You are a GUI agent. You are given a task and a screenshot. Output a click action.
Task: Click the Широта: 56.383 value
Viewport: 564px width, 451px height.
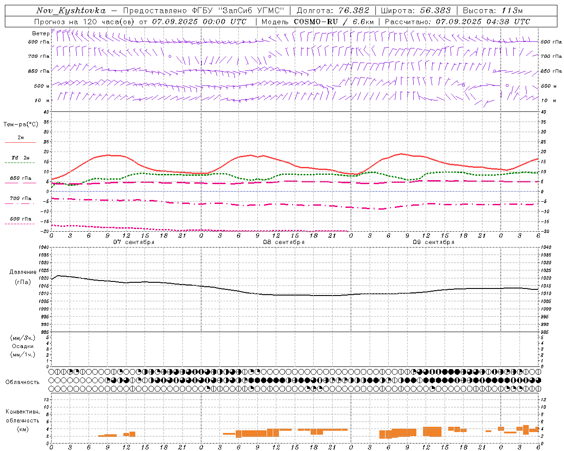(416, 11)
